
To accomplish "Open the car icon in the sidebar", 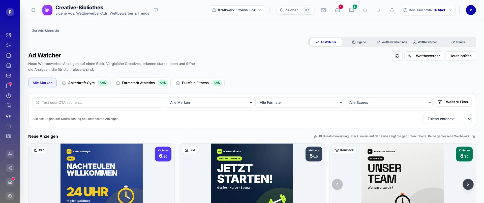I will (x=9, y=116).
